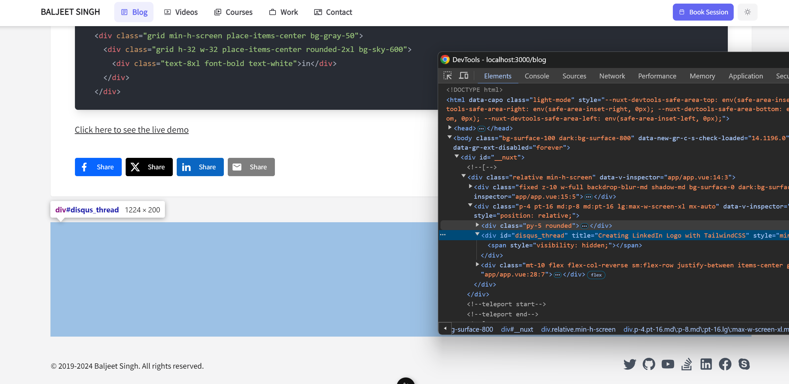Click the inspect element picker icon
Viewport: 789px width, 384px height.
click(x=447, y=76)
